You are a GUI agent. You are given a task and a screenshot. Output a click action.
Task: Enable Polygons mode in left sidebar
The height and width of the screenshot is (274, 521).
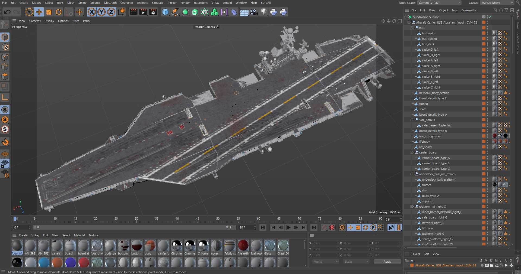5,77
